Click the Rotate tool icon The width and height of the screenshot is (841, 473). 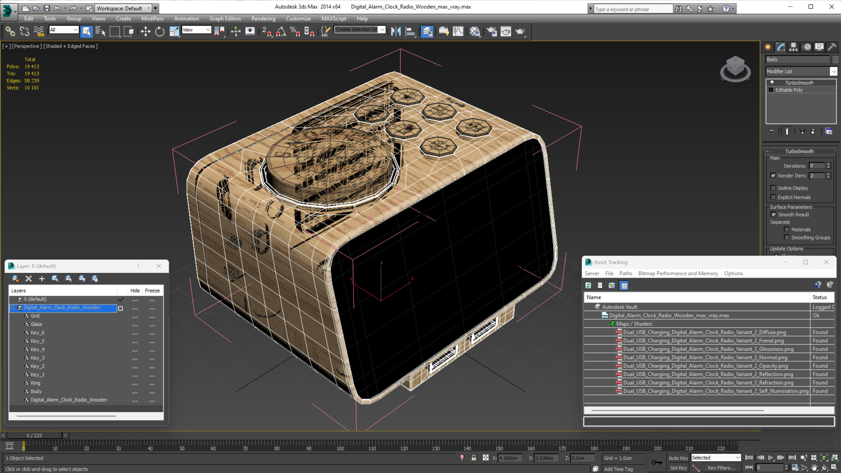(160, 31)
